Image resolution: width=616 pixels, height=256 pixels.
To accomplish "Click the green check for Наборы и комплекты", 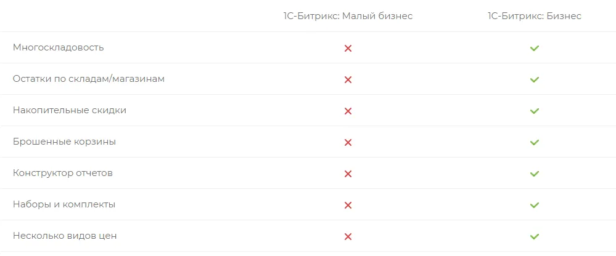I will (535, 205).
